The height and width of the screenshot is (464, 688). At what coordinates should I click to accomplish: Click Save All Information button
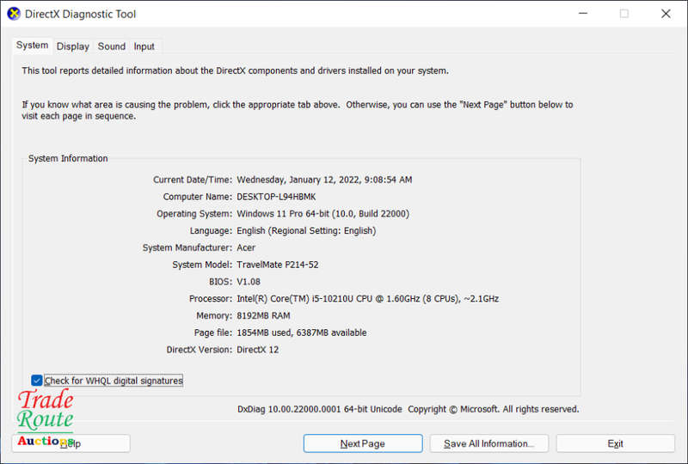pyautogui.click(x=489, y=443)
